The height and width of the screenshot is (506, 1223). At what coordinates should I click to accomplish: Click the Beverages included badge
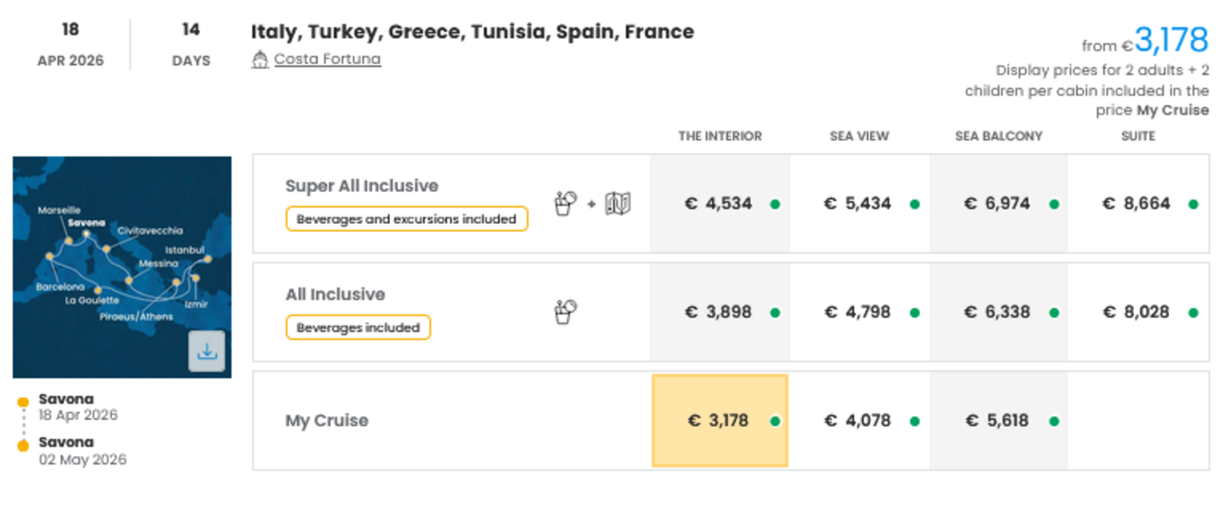tap(358, 328)
